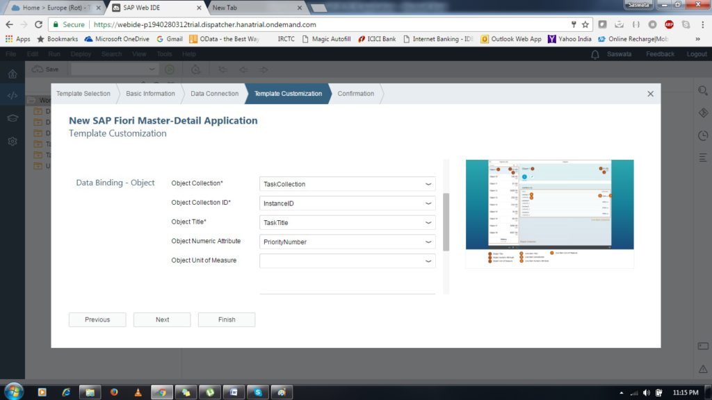Click the Next button

click(x=162, y=319)
